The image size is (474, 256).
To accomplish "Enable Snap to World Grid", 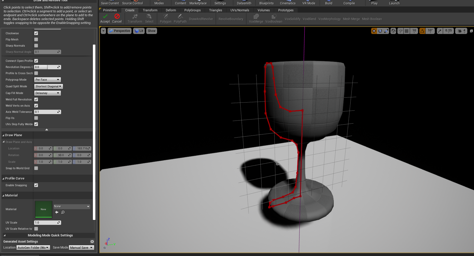I will [x=36, y=168].
